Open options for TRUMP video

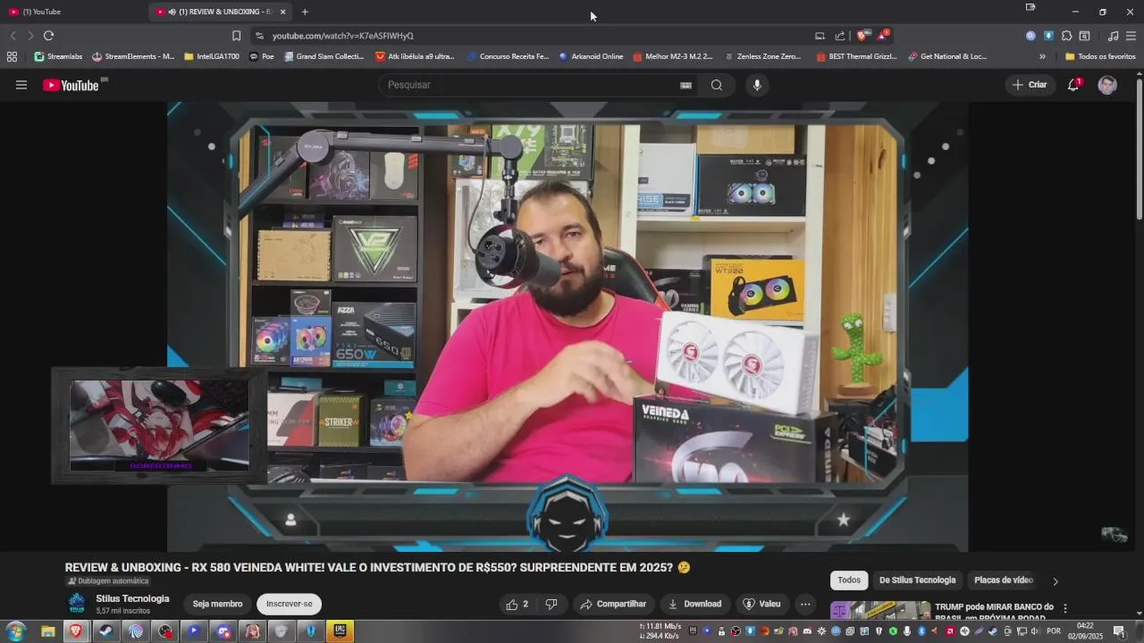point(1064,608)
